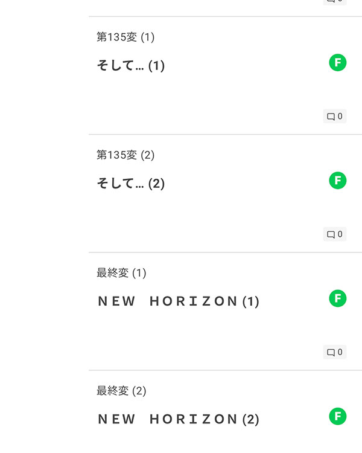Click the speech bubble icon under NEW HORIZON (1)
This screenshot has height=453, width=362.
point(331,352)
